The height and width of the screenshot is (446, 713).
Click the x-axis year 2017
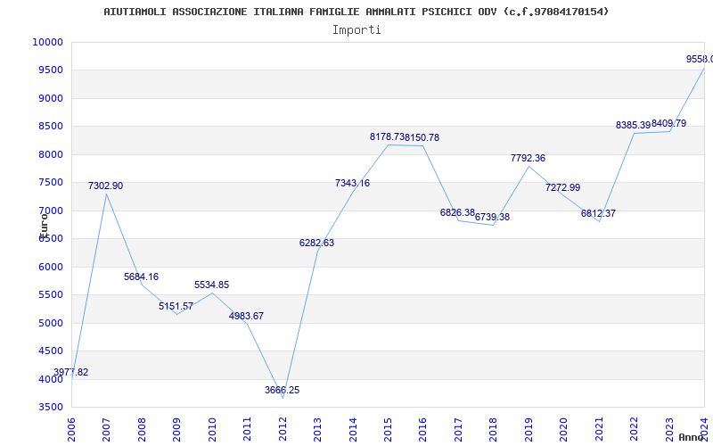coord(459,429)
